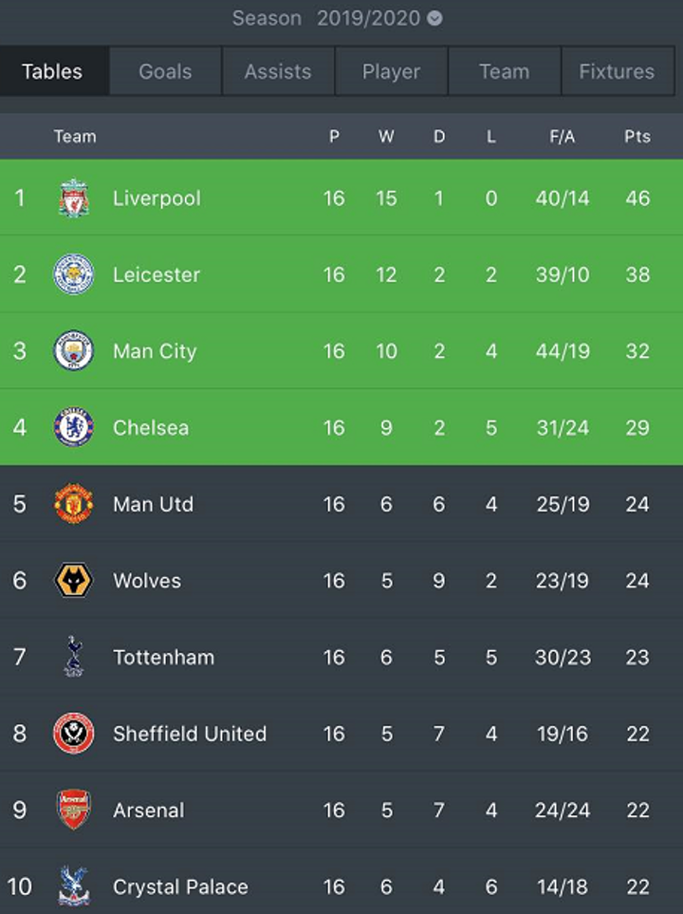Click the Chelsea club crest
This screenshot has width=683, height=914.
[x=73, y=427]
